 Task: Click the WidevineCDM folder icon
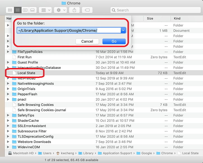click(x=14, y=147)
